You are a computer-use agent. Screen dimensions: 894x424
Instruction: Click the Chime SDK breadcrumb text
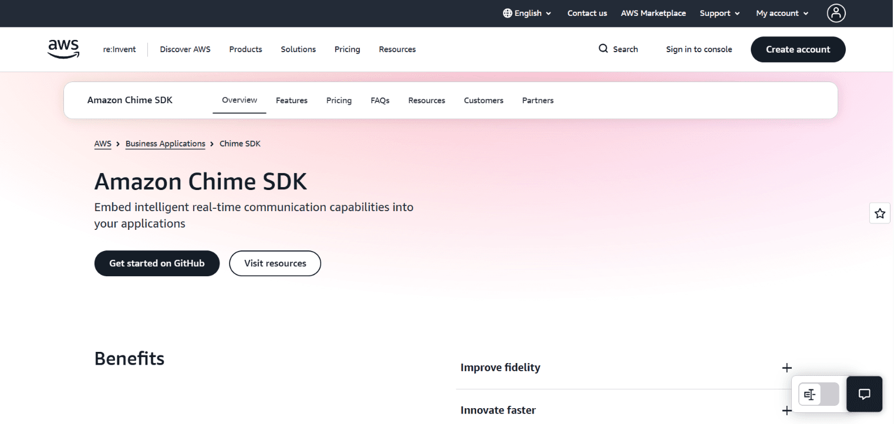(240, 144)
